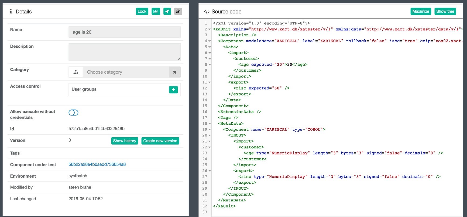Click the Show tree button

(x=445, y=11)
